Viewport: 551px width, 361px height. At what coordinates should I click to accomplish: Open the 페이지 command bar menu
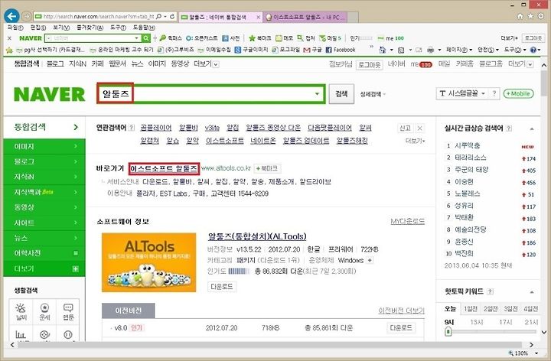coord(459,50)
